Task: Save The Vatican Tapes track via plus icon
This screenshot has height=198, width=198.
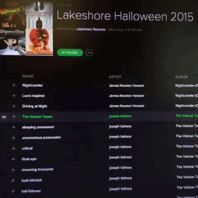Action: [x=14, y=117]
